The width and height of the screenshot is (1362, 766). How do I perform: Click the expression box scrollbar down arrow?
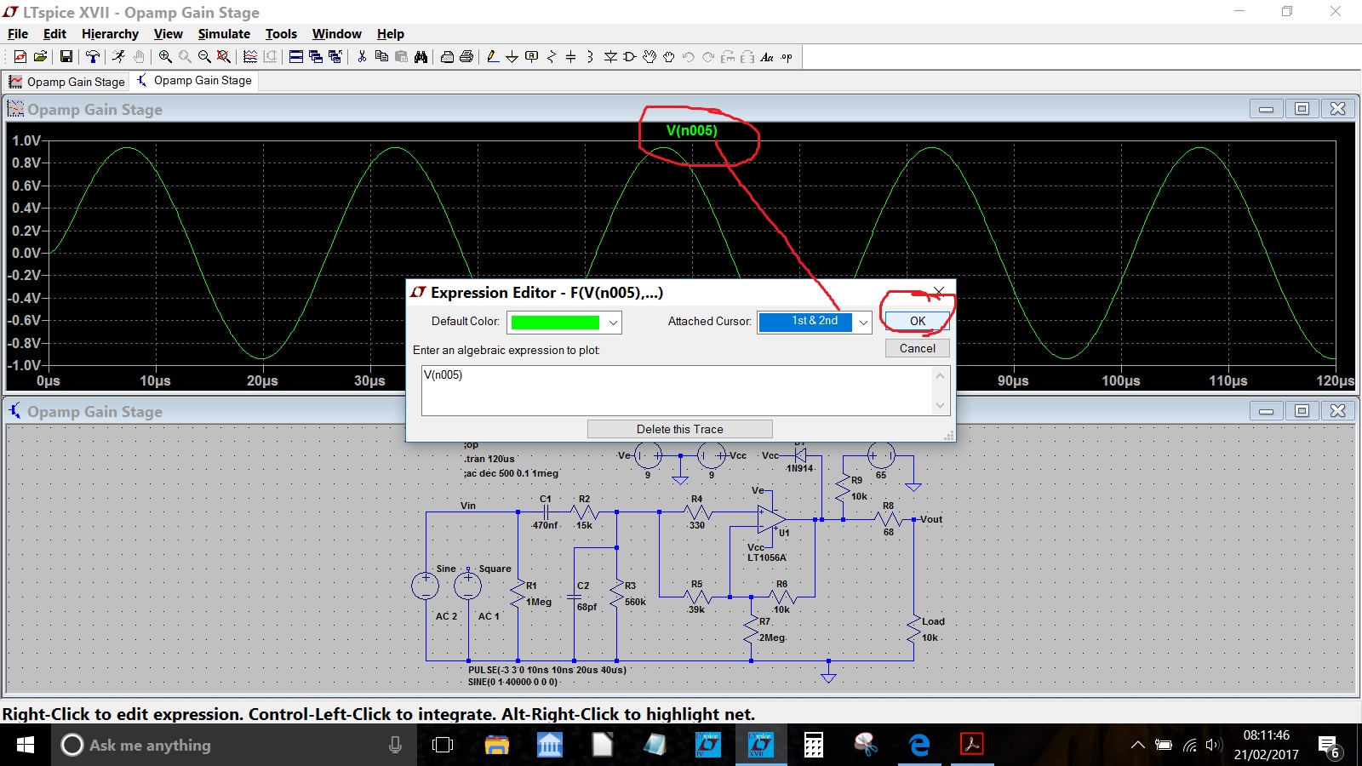tap(941, 405)
